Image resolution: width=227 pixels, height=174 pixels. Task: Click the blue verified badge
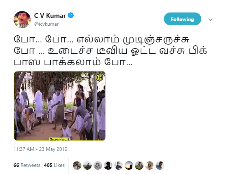[71, 15]
